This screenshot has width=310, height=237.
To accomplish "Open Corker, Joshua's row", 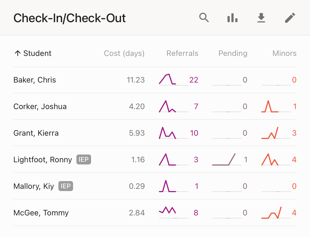I will click(40, 107).
